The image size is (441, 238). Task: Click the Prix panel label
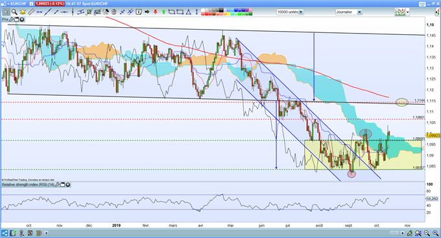click(5, 19)
